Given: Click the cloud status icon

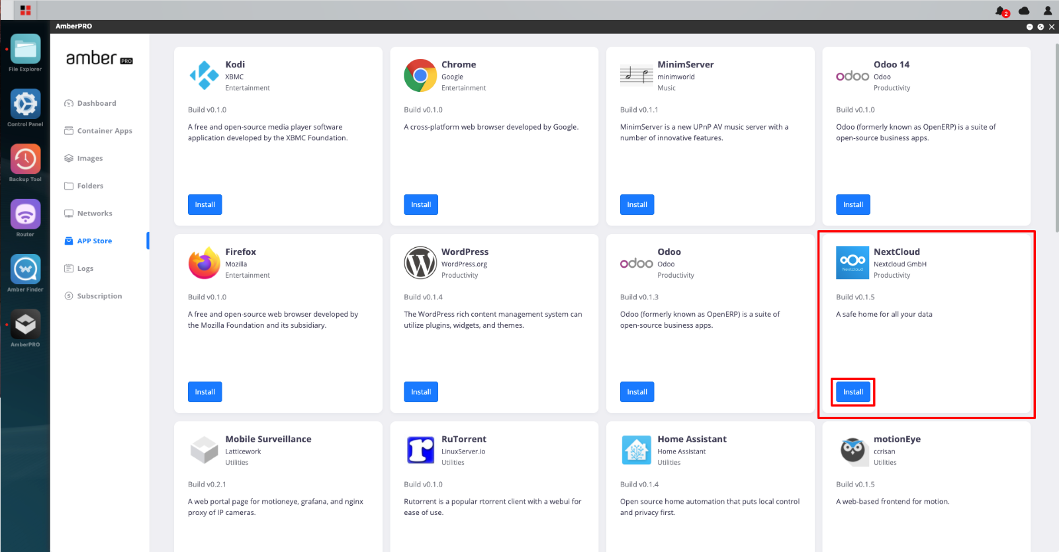Looking at the screenshot, I should [1024, 10].
